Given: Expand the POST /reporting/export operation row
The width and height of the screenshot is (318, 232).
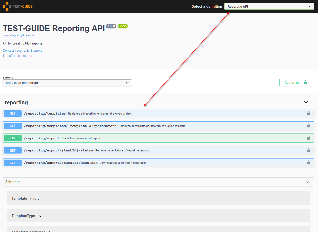Looking at the screenshot, I should 105,138.
